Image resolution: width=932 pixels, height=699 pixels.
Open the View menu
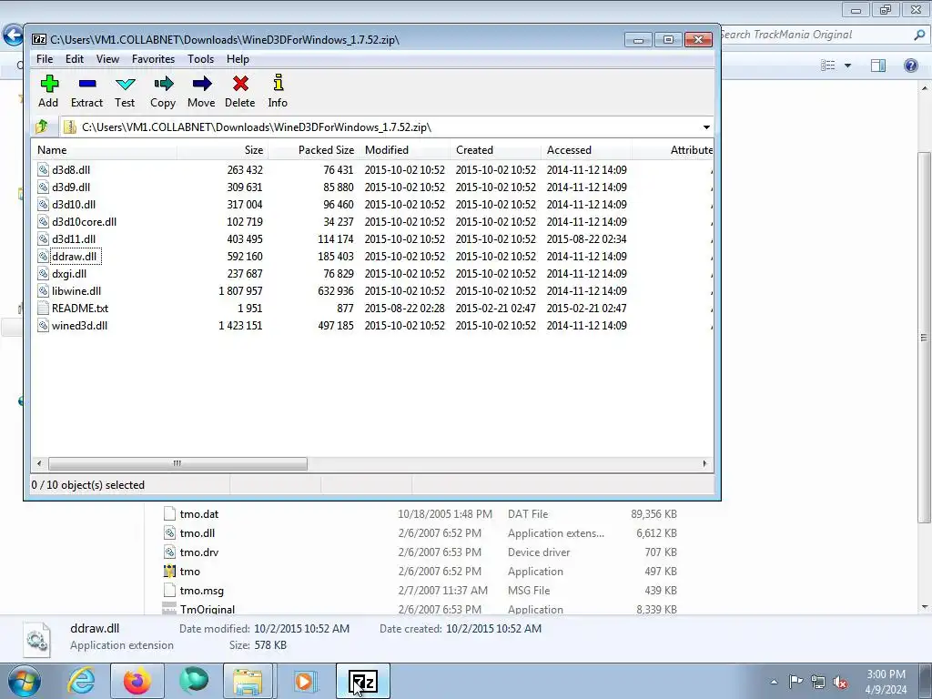coord(107,59)
